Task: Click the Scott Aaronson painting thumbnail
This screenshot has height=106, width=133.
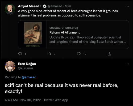Action: pos(33,33)
